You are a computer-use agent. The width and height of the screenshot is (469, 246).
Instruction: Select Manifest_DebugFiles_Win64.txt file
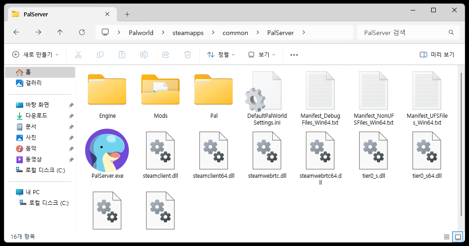coord(320,99)
